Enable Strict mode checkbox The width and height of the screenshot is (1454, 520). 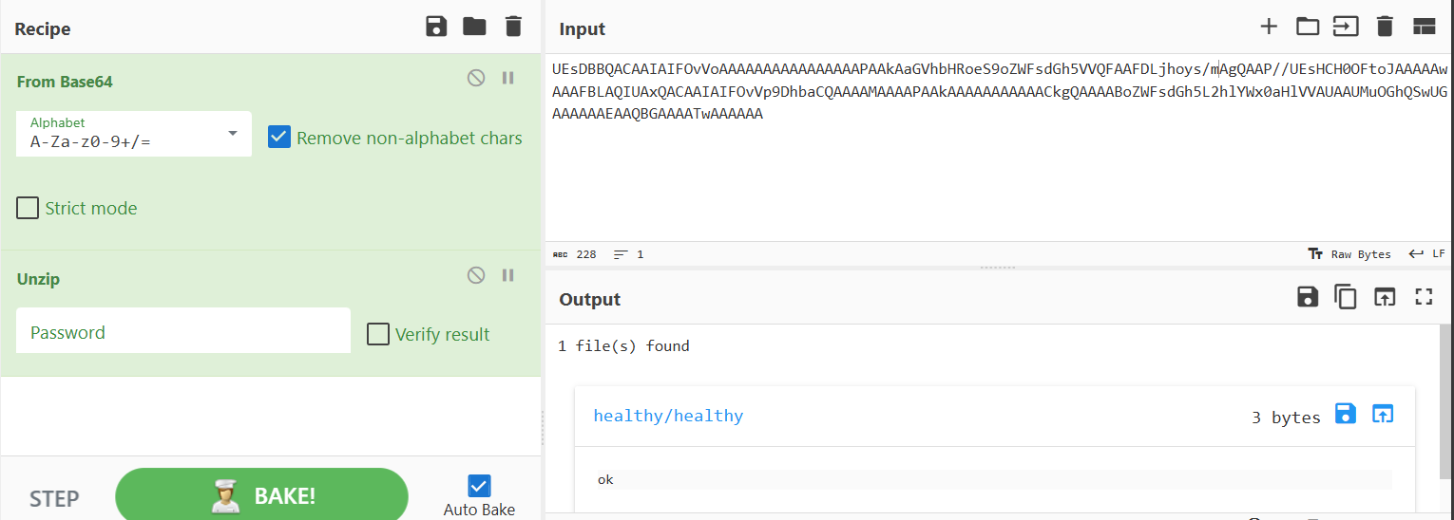click(x=28, y=207)
